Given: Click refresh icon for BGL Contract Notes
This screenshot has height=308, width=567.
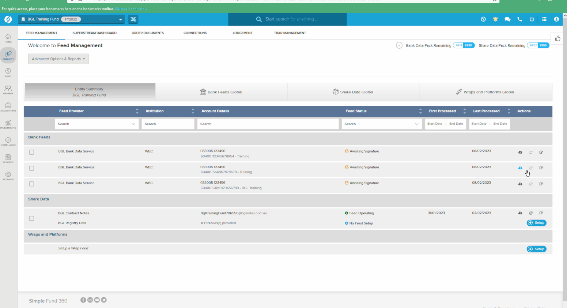Looking at the screenshot, I should point(531,213).
